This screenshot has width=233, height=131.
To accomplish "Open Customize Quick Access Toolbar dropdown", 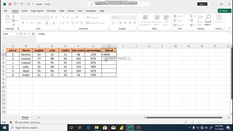I will [x=33, y=4].
